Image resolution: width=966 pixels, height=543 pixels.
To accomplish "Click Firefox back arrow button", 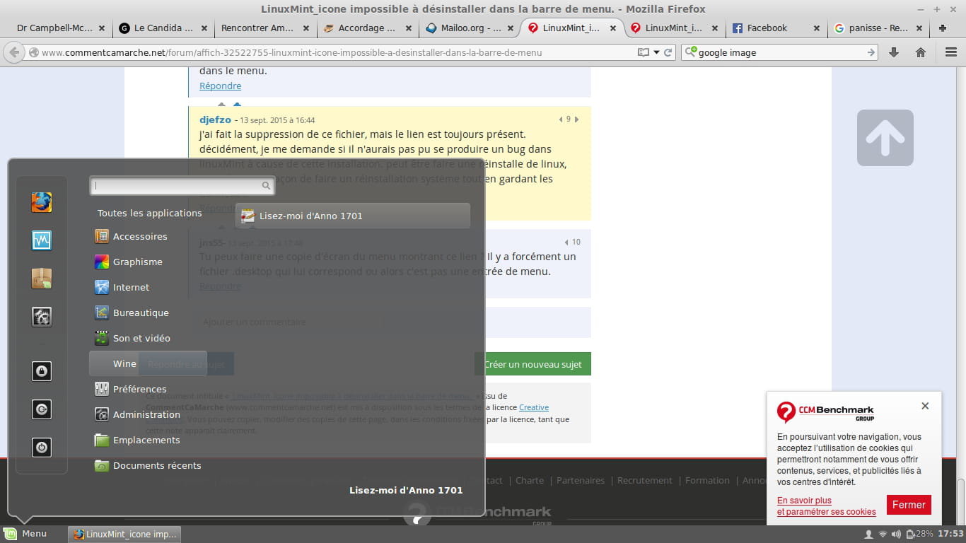I will 14,52.
